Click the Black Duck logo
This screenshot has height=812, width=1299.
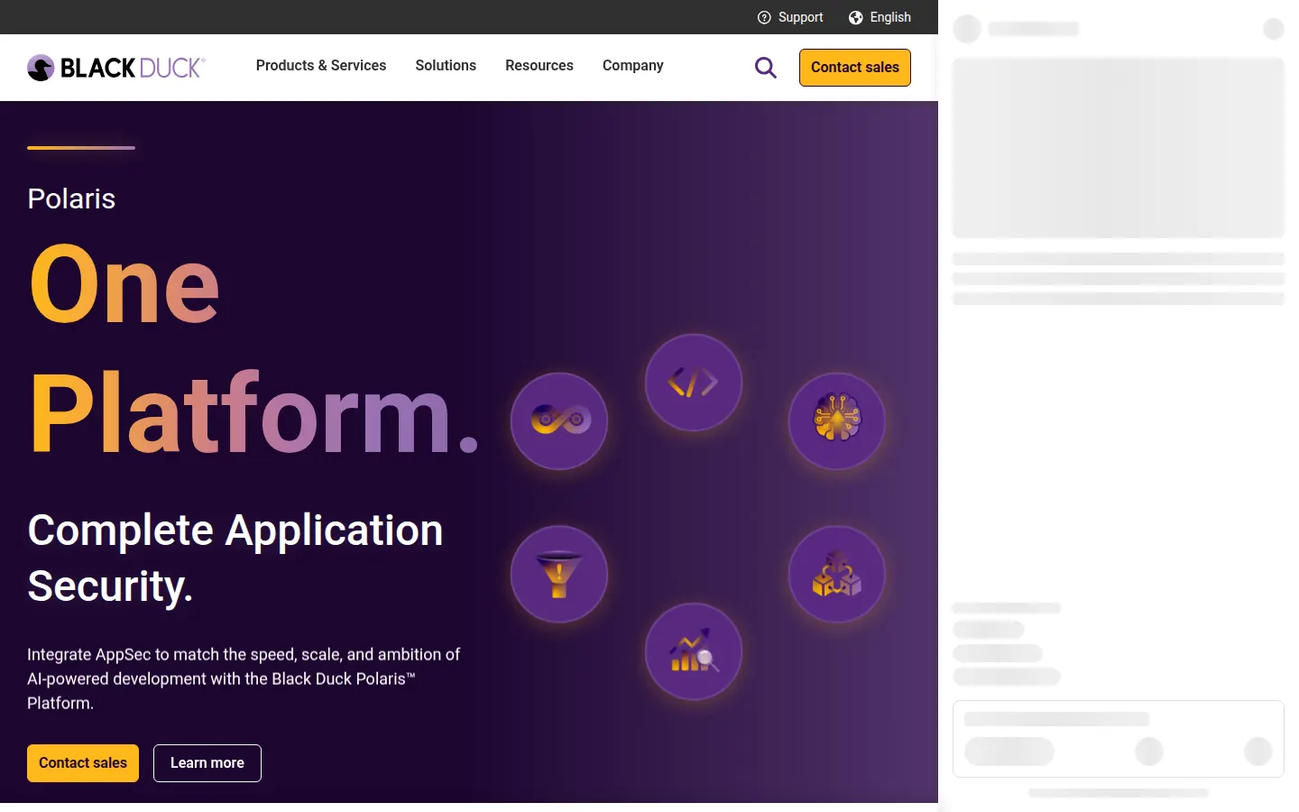[116, 68]
